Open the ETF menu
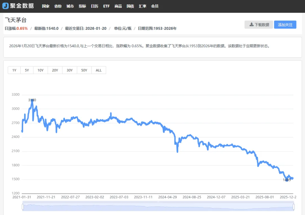305x215 pixels. [x=106, y=6]
